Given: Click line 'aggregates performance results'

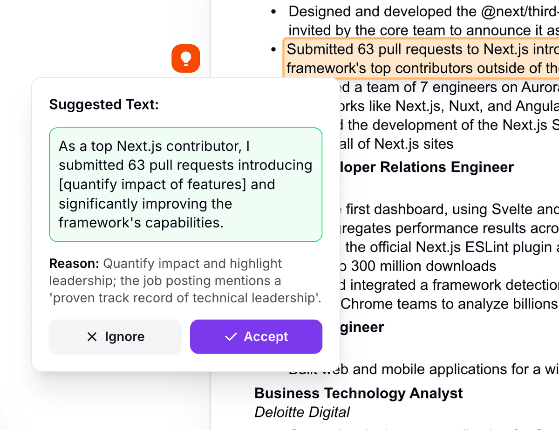Looking at the screenshot, I should coord(450,228).
